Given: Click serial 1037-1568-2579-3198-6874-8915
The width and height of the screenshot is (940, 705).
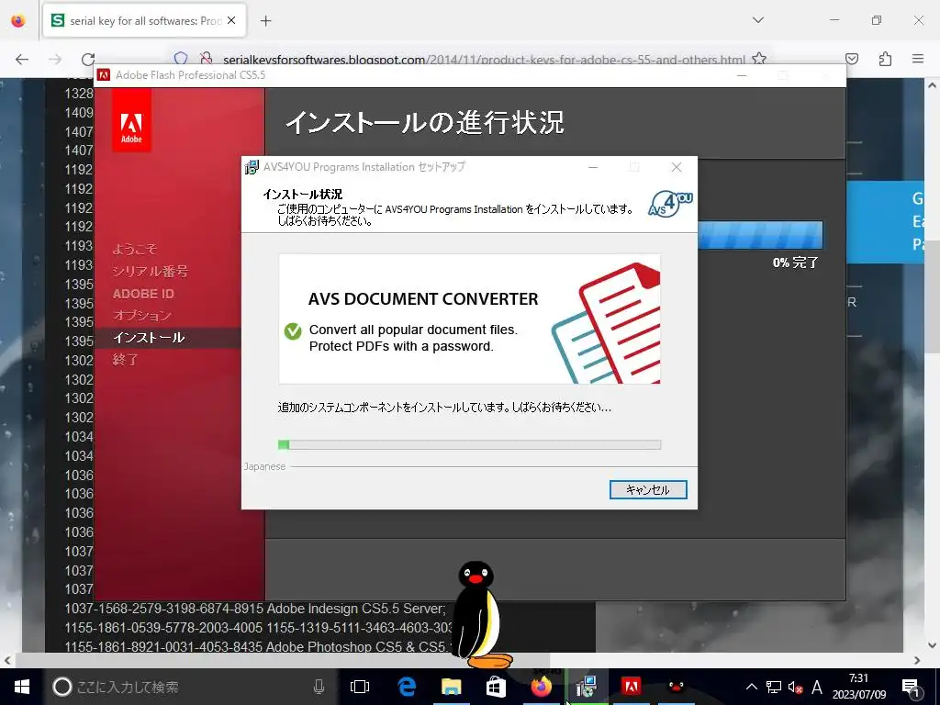Looking at the screenshot, I should pos(163,609).
